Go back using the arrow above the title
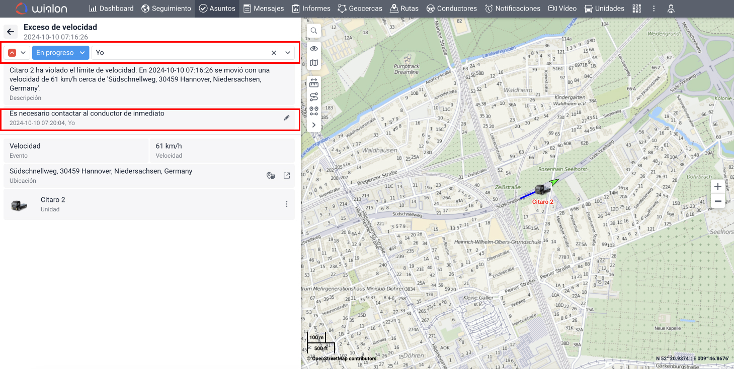This screenshot has height=369, width=734. [x=10, y=31]
